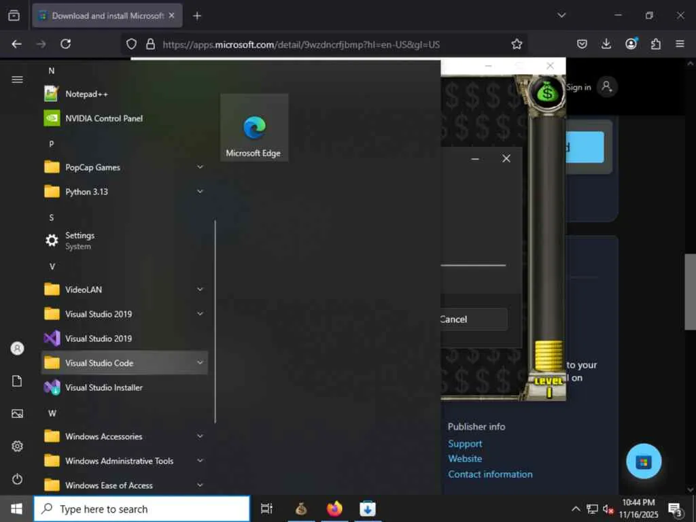Screen dimensions: 696x522
Task: Click the Firefox page scrollbar thumb
Action: [x=691, y=292]
